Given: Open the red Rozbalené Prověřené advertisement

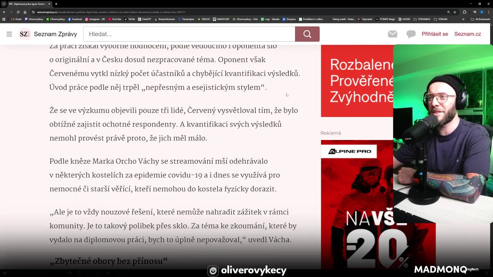Looking at the screenshot, I should coord(357,81).
